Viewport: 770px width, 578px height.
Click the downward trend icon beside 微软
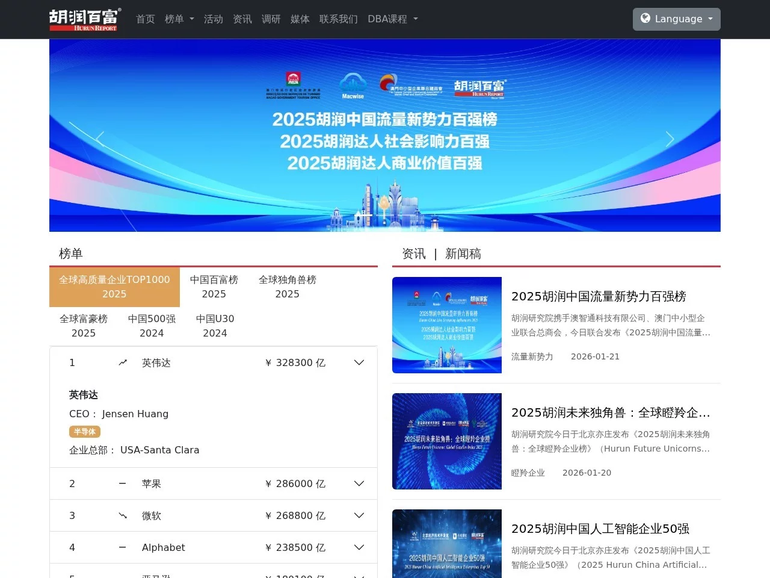click(x=123, y=515)
